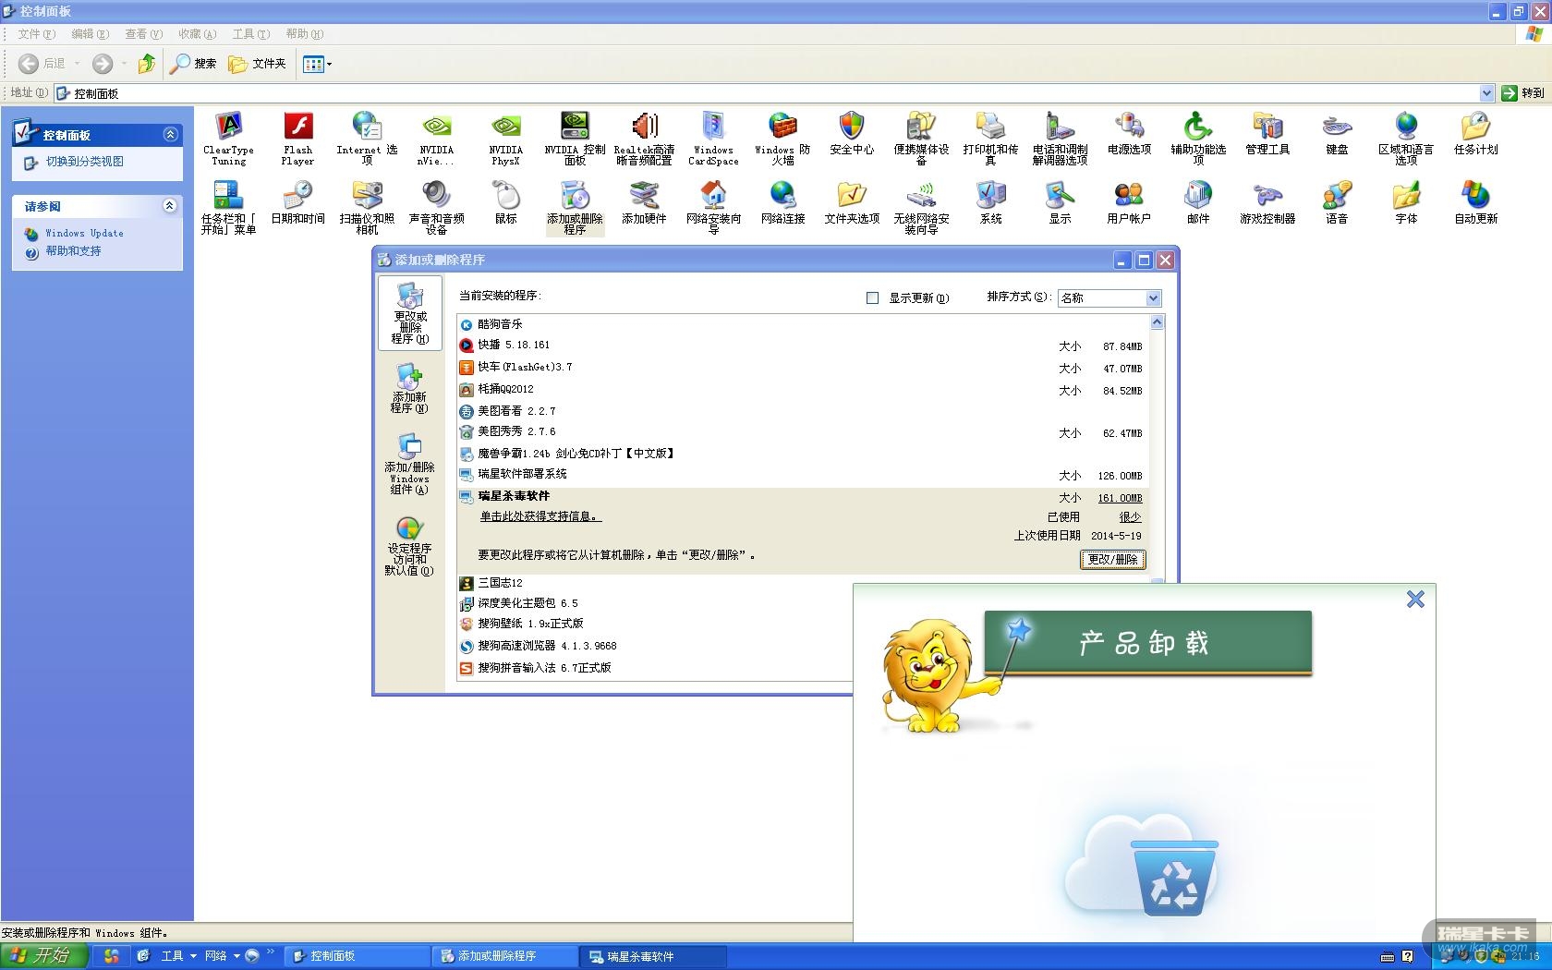Open Flash Player settings icon
The height and width of the screenshot is (970, 1552).
(x=297, y=138)
